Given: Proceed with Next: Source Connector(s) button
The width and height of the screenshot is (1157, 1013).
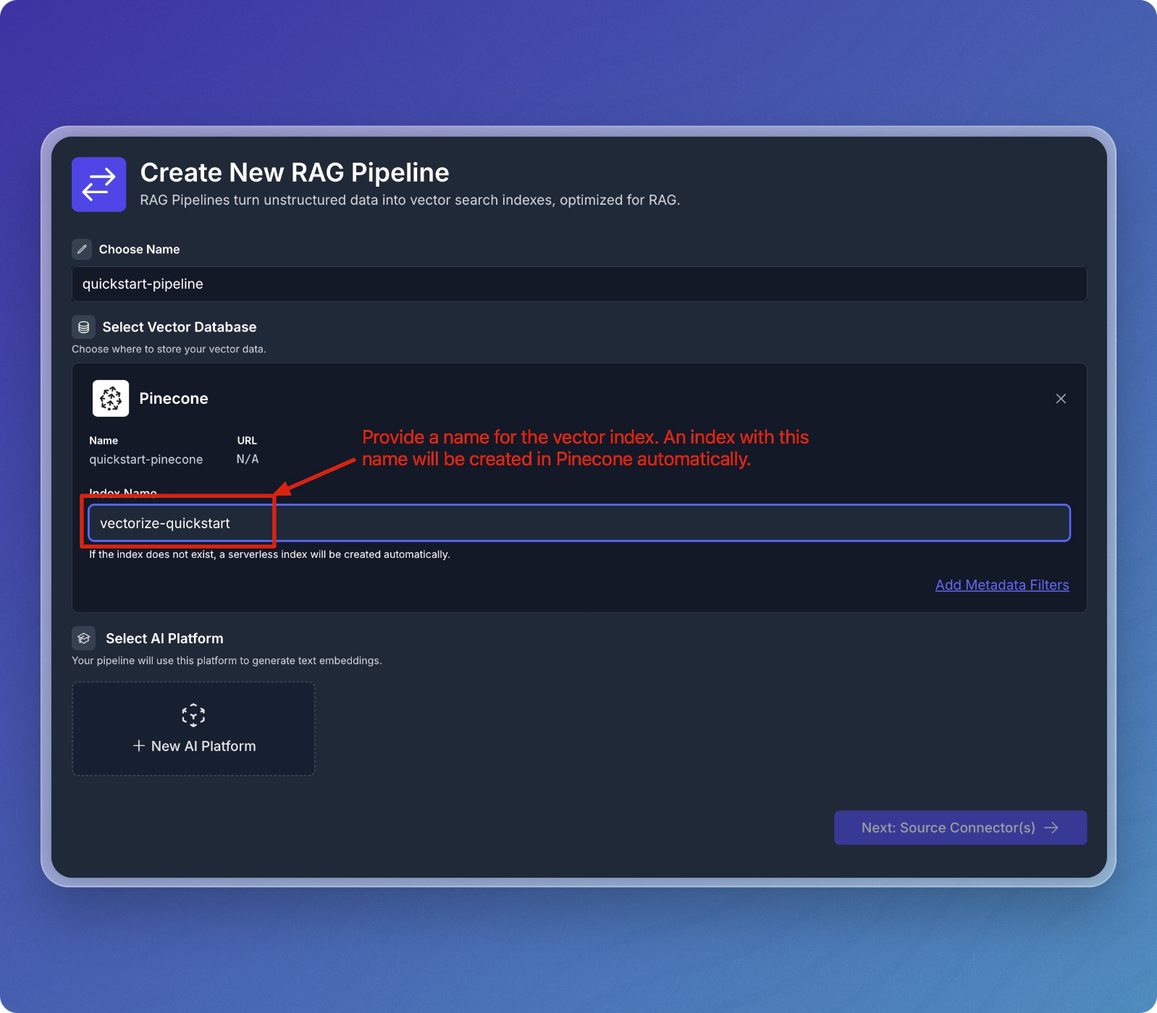Looking at the screenshot, I should pyautogui.click(x=960, y=828).
